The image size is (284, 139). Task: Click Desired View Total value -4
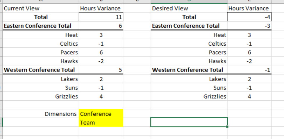249,17
